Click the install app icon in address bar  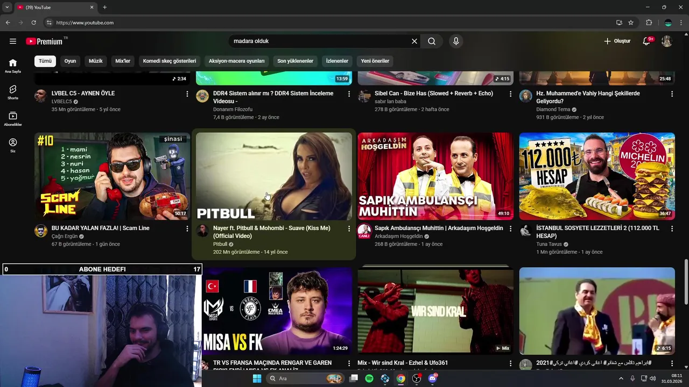(619, 23)
